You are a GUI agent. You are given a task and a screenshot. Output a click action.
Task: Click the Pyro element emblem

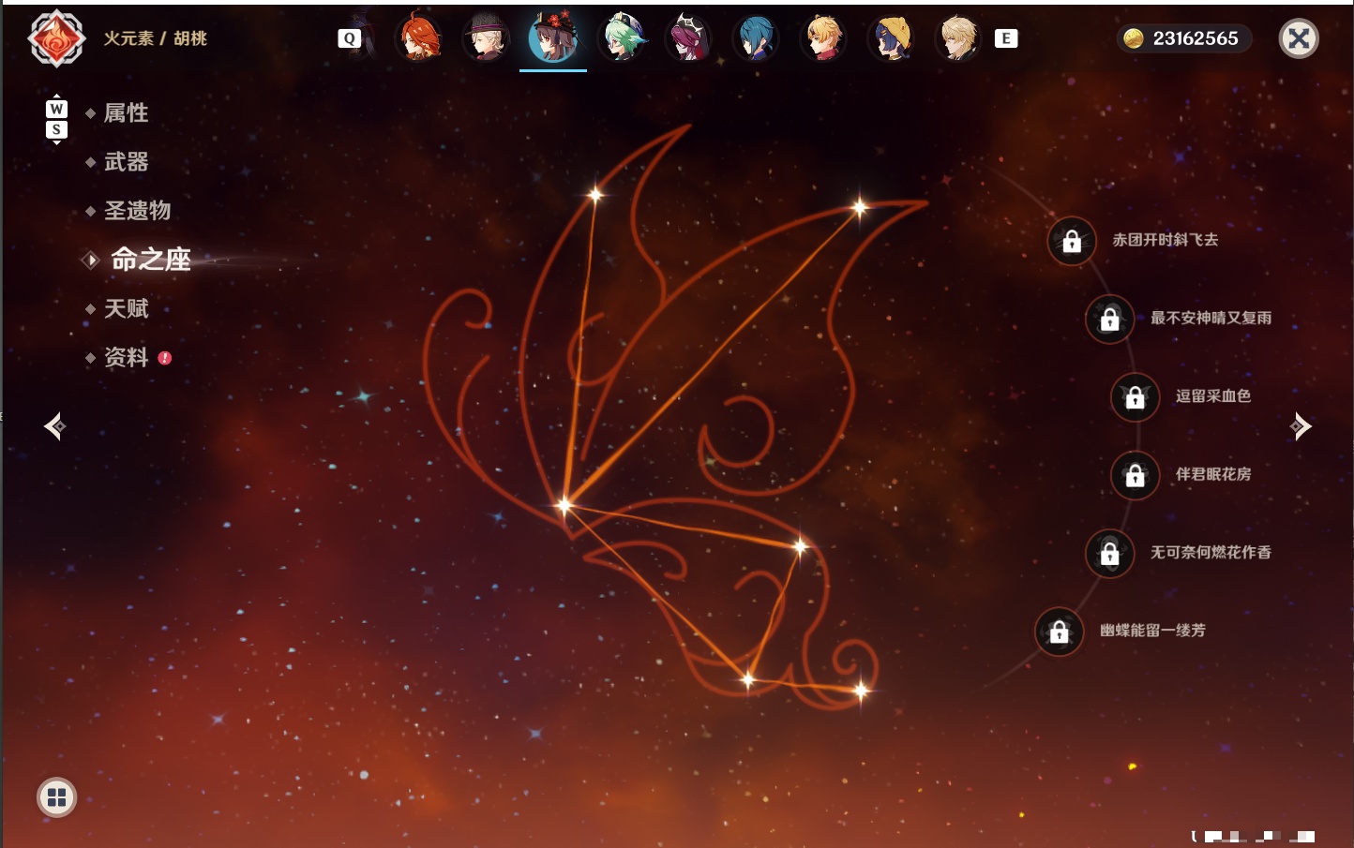[x=56, y=38]
